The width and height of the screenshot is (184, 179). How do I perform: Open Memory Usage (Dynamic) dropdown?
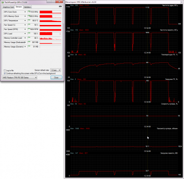[25, 47]
